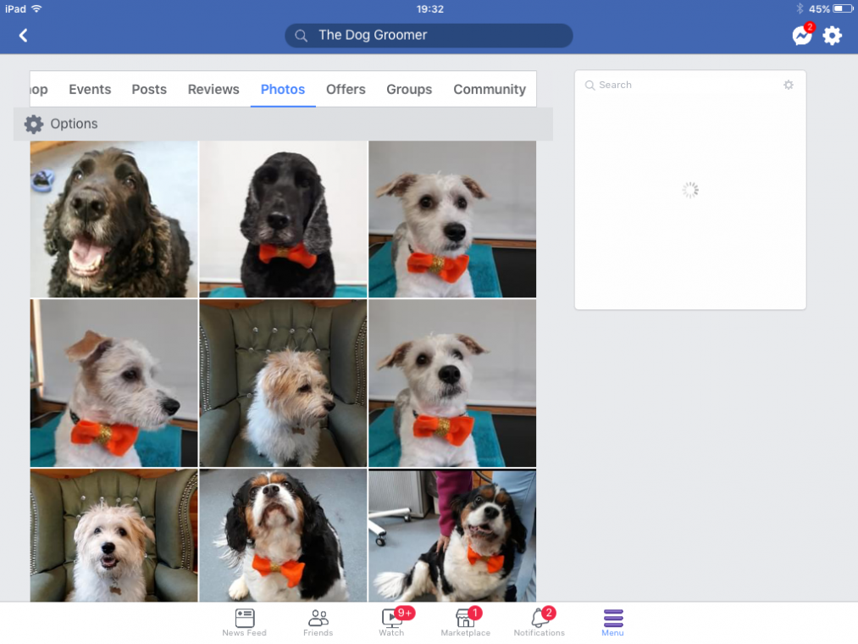Open black spaniel with bow tie photo

point(283,219)
